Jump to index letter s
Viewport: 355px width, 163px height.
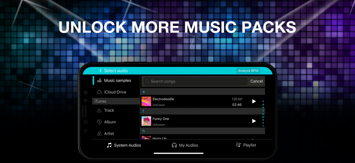[263, 123]
